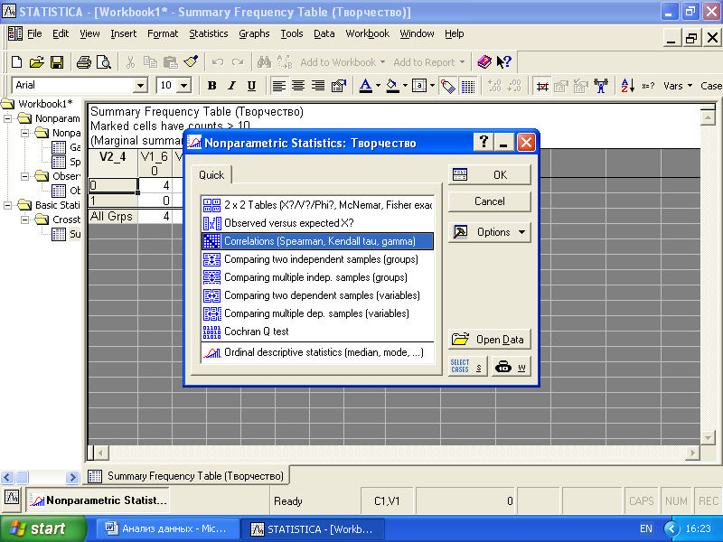Click the weights barbell toolbar icon
Screen dimensions: 723x542
(x=601, y=86)
